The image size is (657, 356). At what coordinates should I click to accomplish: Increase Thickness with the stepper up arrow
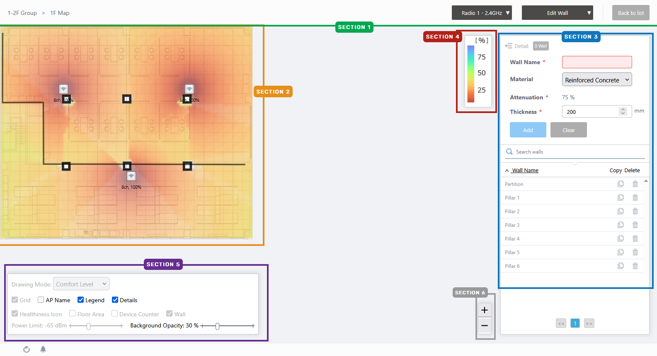[623, 109]
